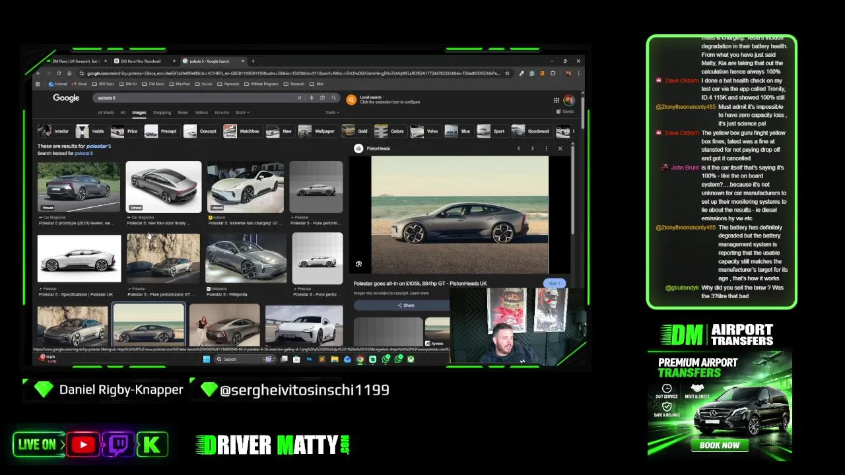845x475 pixels.
Task: Filter images by Interior chip
Action: (x=53, y=131)
